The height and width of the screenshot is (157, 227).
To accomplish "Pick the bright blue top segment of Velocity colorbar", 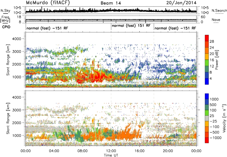I will pos(207,96).
